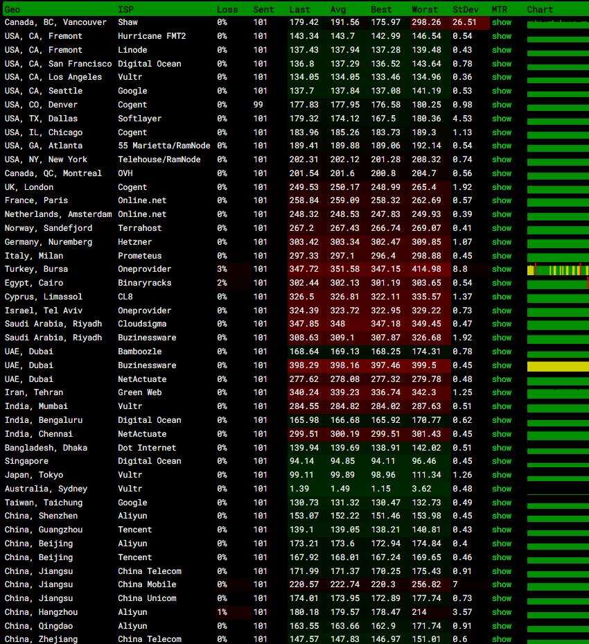Click the 'Prometeus' ISP cell
589x644 pixels.
(139, 256)
